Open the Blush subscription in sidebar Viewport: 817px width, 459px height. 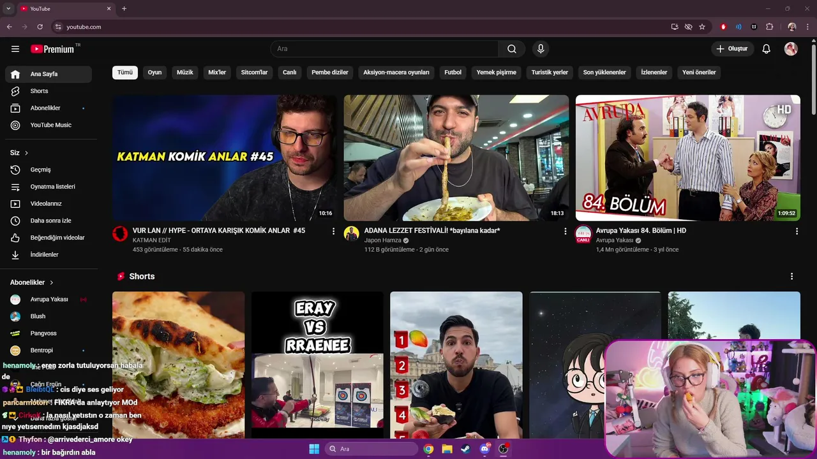pos(49,316)
